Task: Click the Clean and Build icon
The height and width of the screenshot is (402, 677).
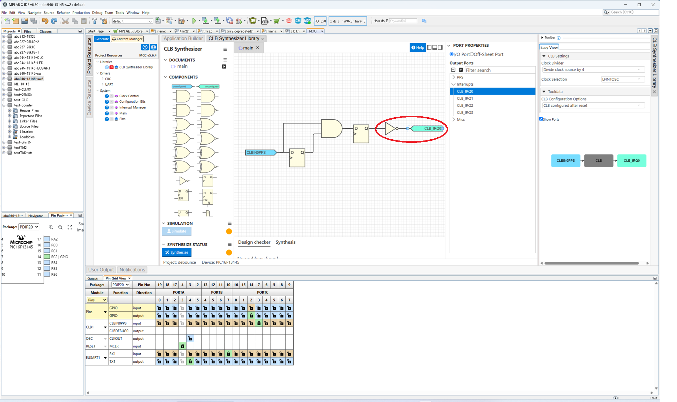Action: coord(104,21)
